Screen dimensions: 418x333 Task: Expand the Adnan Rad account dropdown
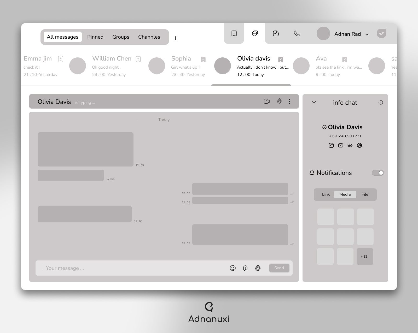(x=367, y=34)
